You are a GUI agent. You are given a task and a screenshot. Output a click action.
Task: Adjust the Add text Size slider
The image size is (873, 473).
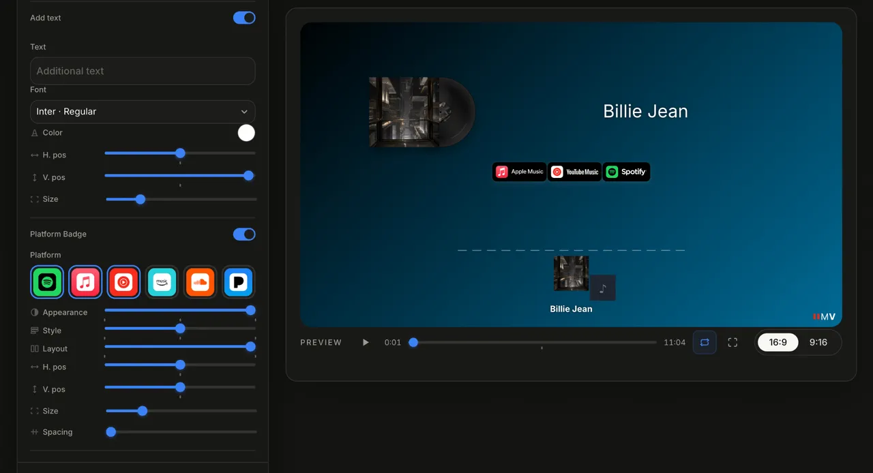[x=181, y=200]
